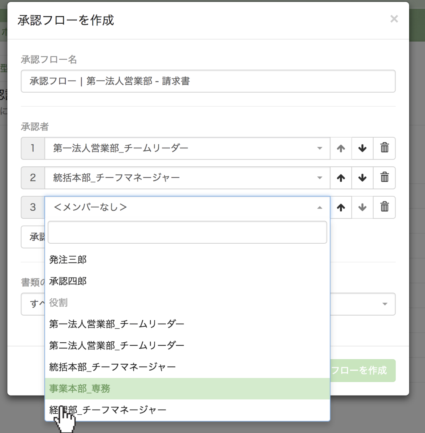Image resolution: width=425 pixels, height=433 pixels.
Task: Click the partially hidden 承認 add button
Action: pyautogui.click(x=33, y=237)
